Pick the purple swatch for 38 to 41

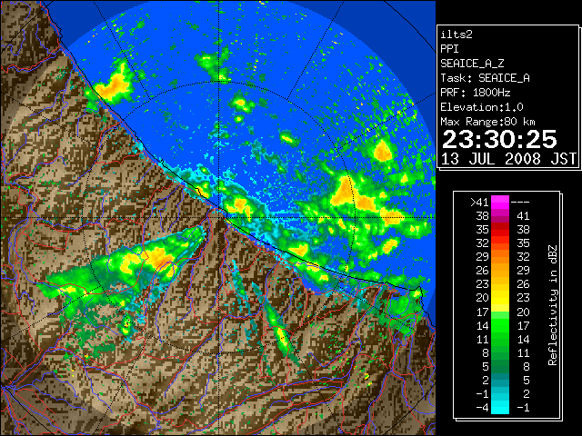click(500, 216)
